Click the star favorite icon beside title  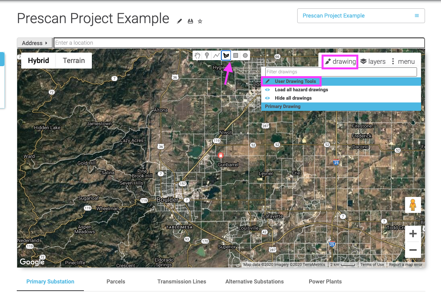click(x=200, y=21)
